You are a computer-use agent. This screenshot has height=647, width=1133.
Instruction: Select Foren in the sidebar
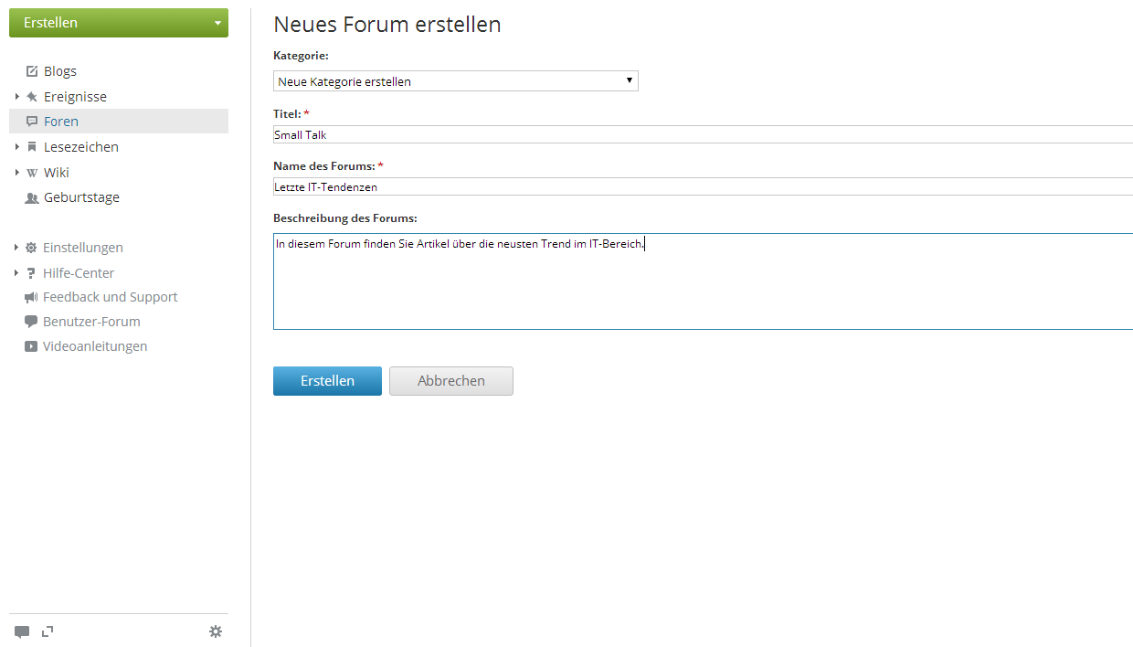[x=61, y=122]
